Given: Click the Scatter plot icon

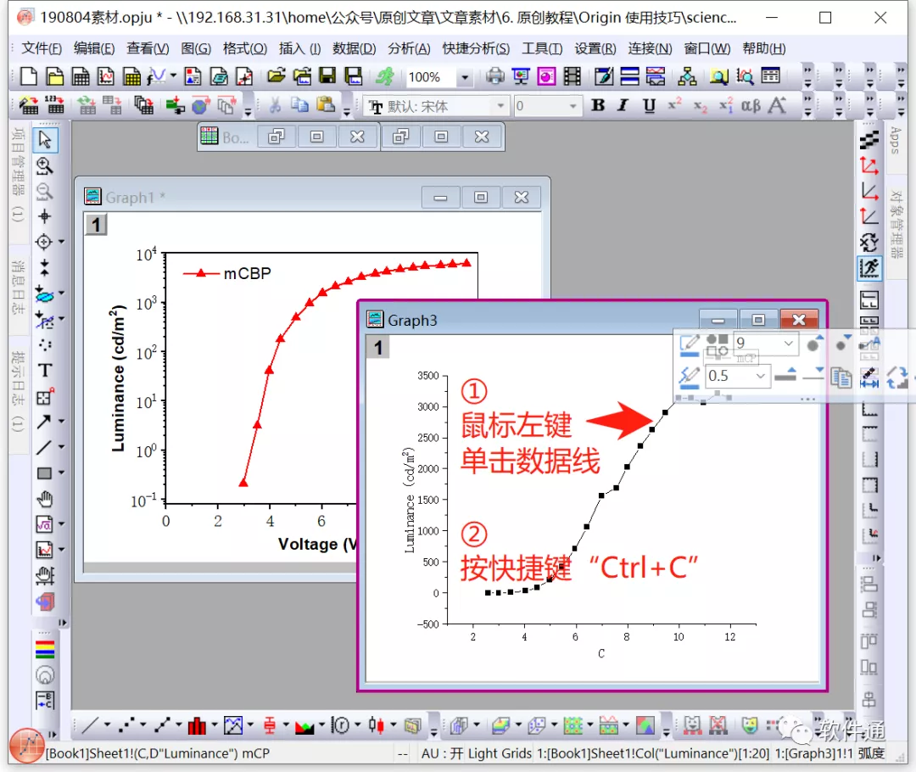Looking at the screenshot, I should (126, 726).
